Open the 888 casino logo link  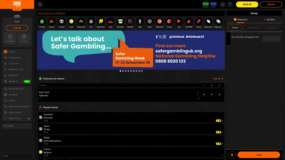click(x=206, y=5)
